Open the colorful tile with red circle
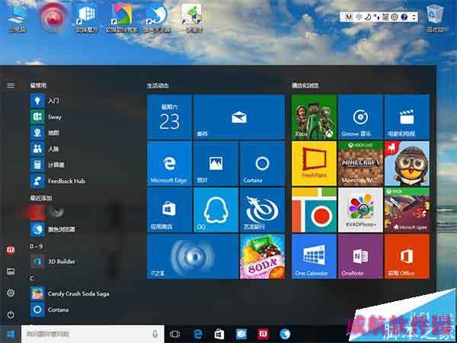The image size is (457, 343). pos(314,210)
